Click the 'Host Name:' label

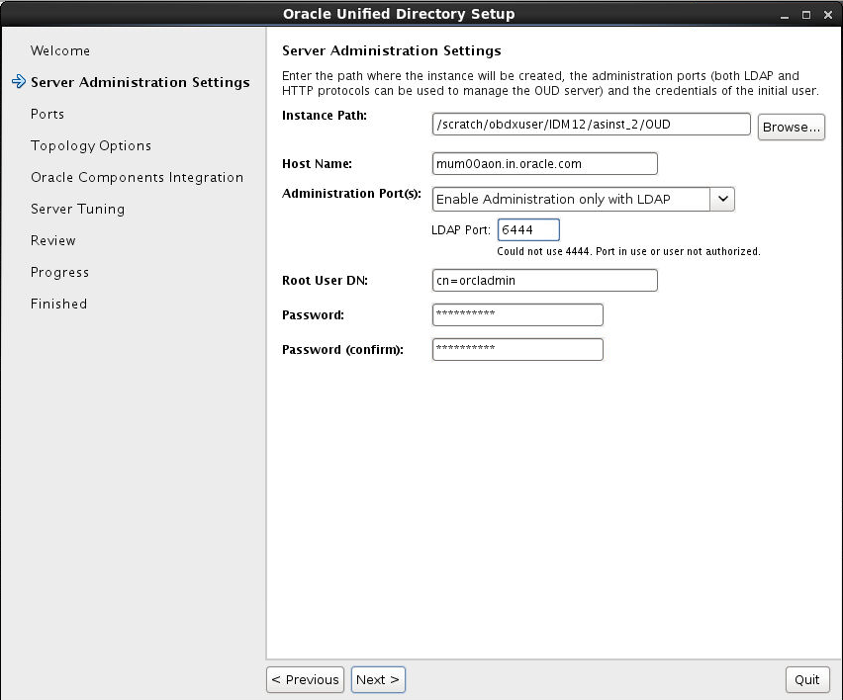[x=317, y=164]
